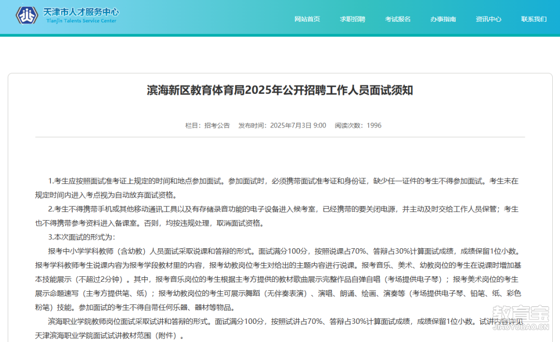Click the line starting 规定时间内进入考点
560x342 pixels.
click(106, 195)
